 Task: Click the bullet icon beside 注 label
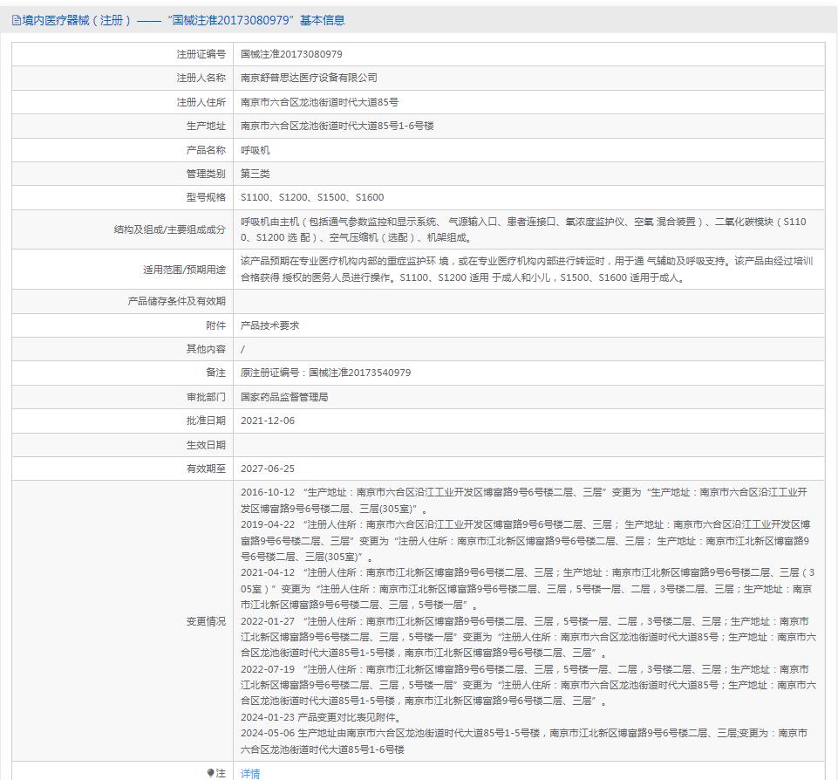point(210,773)
